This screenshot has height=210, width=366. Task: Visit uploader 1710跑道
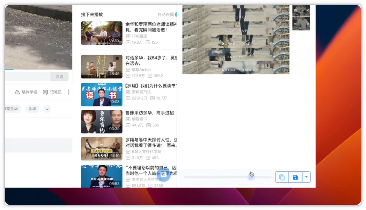139,36
